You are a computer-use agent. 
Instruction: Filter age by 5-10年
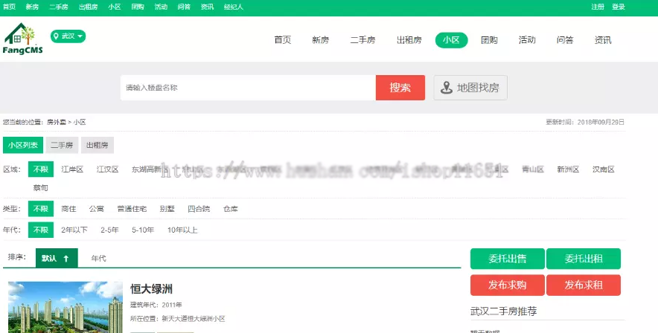[143, 230]
